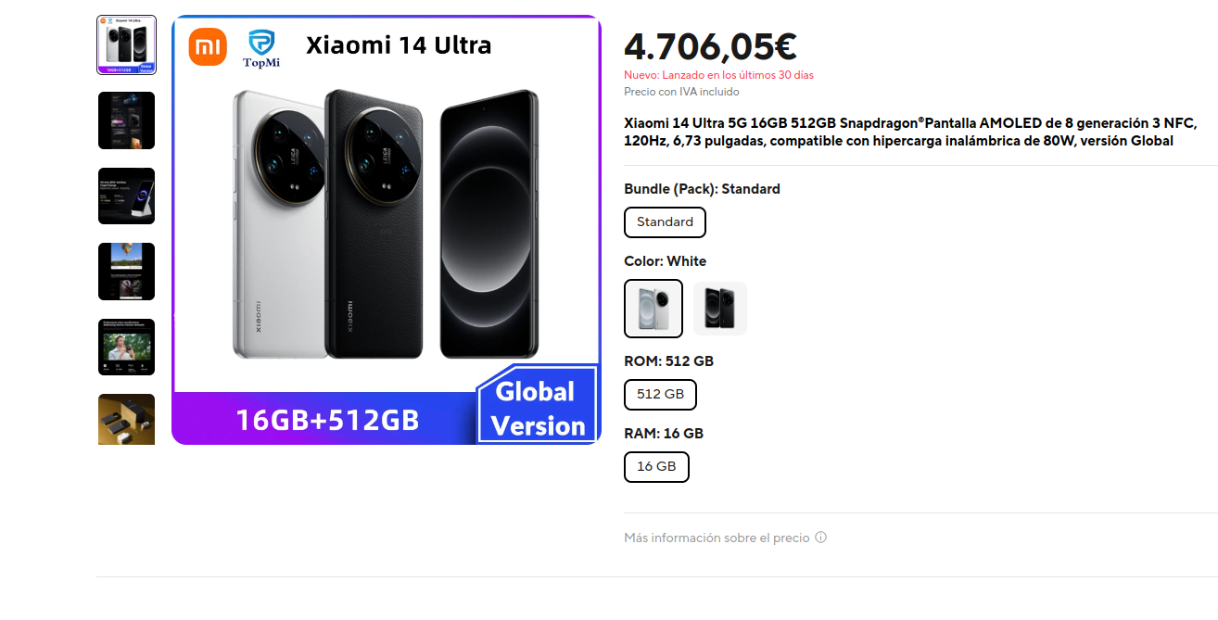
Task: Open the portrait person thumbnail
Action: (127, 347)
